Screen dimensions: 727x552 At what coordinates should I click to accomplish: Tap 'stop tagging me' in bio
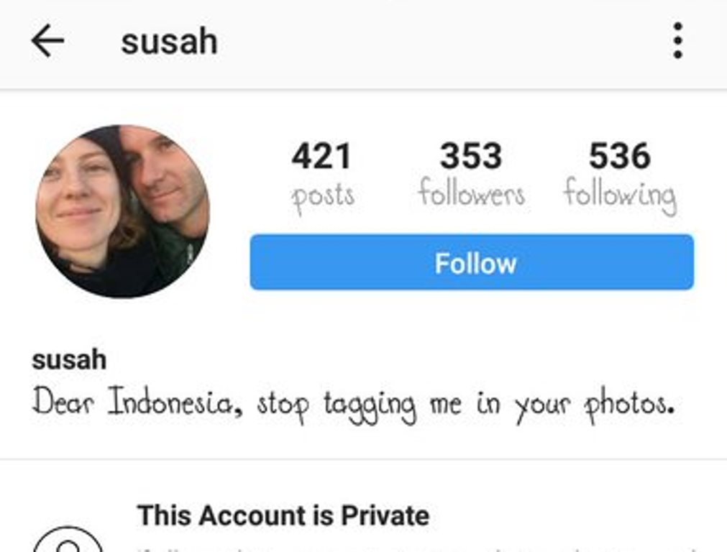pos(360,406)
